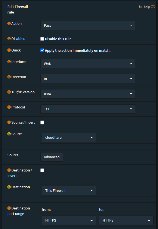Screen dimensions: 158x229
Task: Show help via the Quick info icon
Action: [x=9, y=50]
